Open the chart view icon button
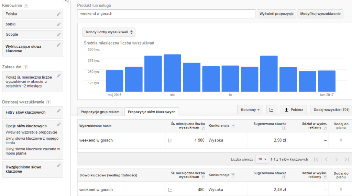The width and height of the screenshot is (352, 196). point(272,110)
